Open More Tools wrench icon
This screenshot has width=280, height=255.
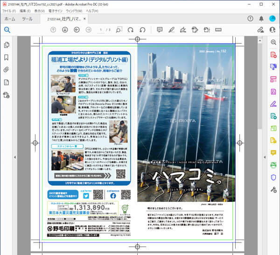point(273,190)
